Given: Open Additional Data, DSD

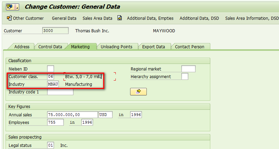Looking at the screenshot, I should coord(199,18).
